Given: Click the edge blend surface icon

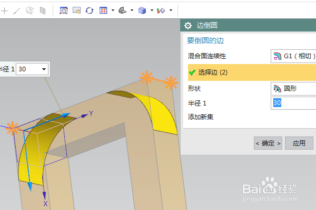Looking at the screenshot, I should (x=30, y=10).
